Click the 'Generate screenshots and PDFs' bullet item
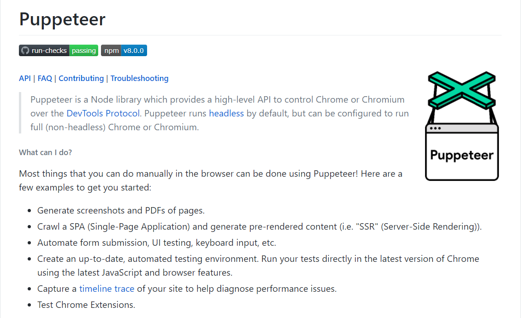Screen dimensions: 521x318 (121, 211)
